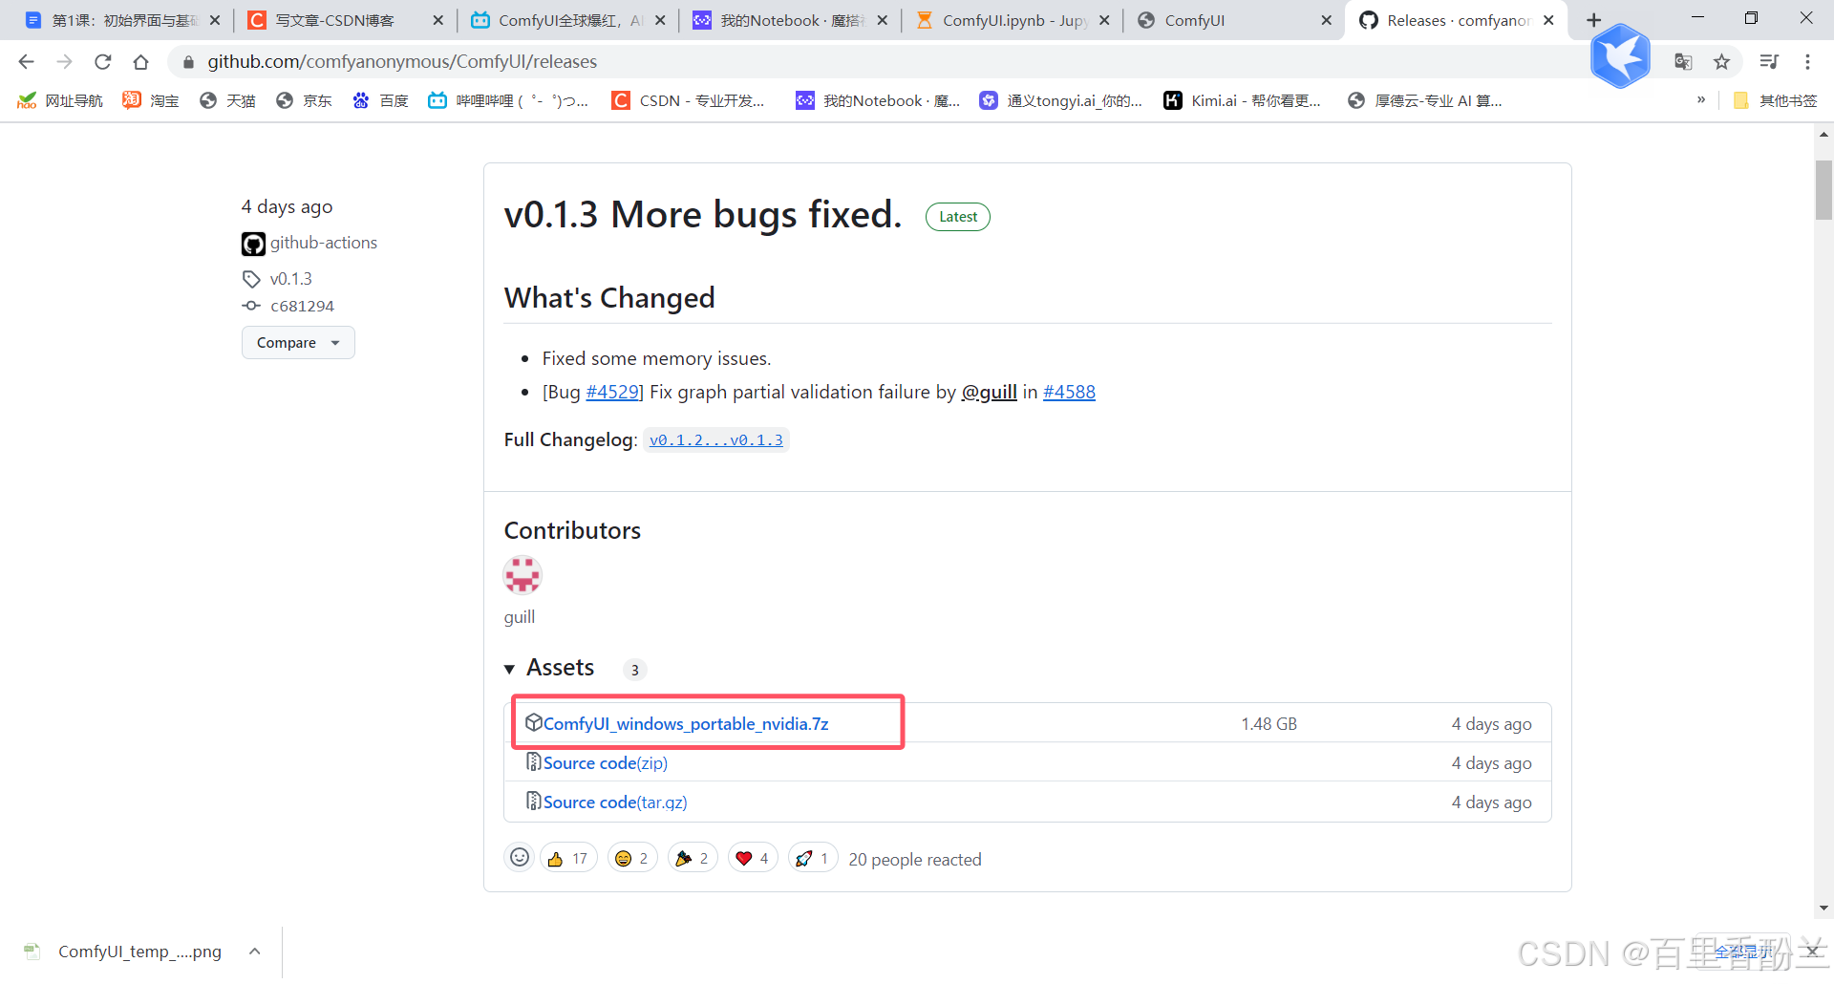
Task: Click the github-actions avatar icon
Action: (x=253, y=244)
